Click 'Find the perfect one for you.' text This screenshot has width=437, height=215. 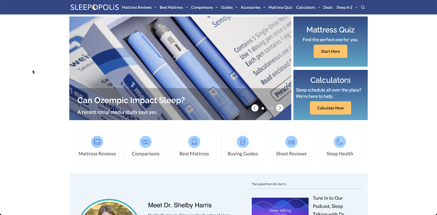330,40
